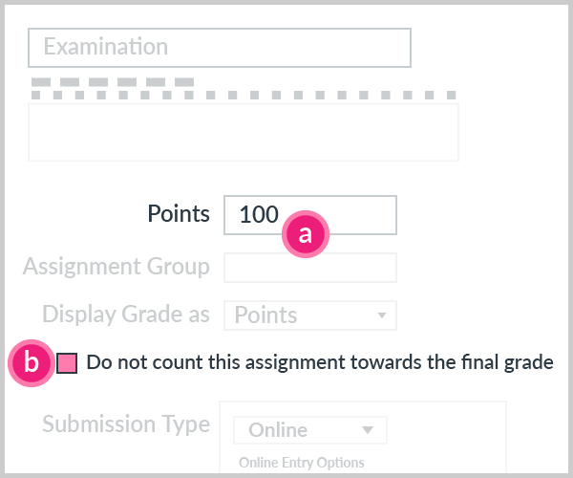Click the Assignment Group selection box
This screenshot has height=478, width=573.
tap(310, 268)
